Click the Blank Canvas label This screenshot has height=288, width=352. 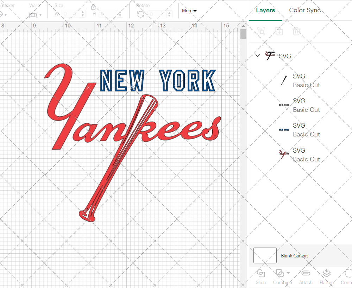(295, 256)
